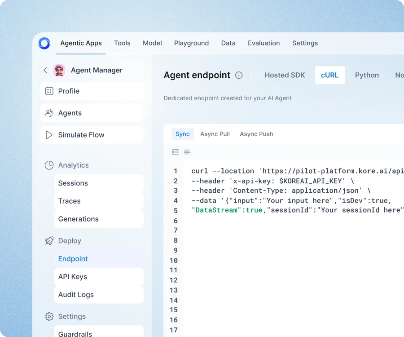Screen dimensions: 404x337
Task: Open the Playground tab
Action: (x=191, y=43)
